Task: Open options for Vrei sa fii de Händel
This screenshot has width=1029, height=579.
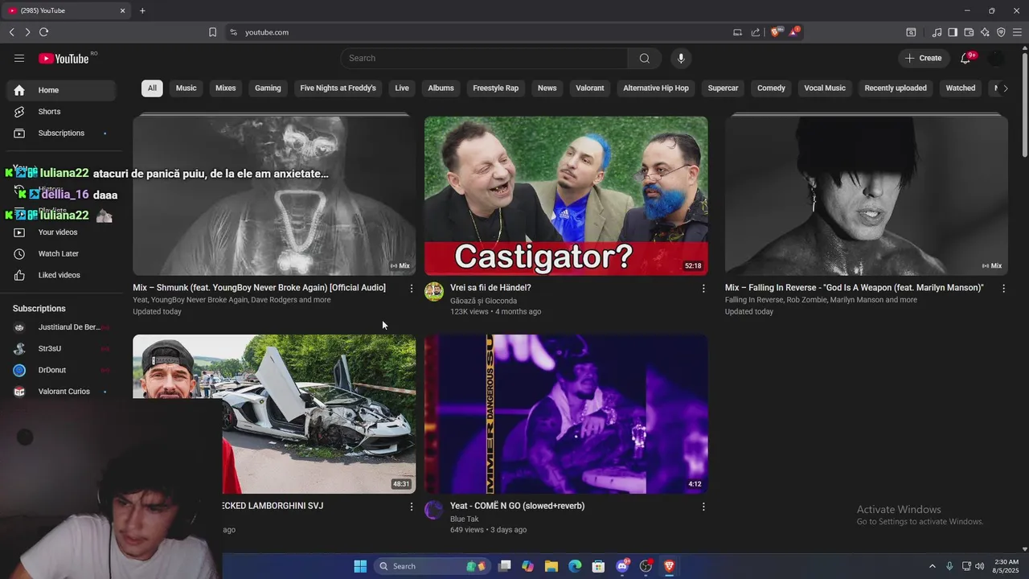Action: tap(703, 288)
